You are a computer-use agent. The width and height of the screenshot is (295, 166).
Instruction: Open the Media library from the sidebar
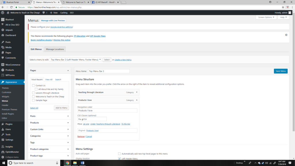[x=9, y=47]
